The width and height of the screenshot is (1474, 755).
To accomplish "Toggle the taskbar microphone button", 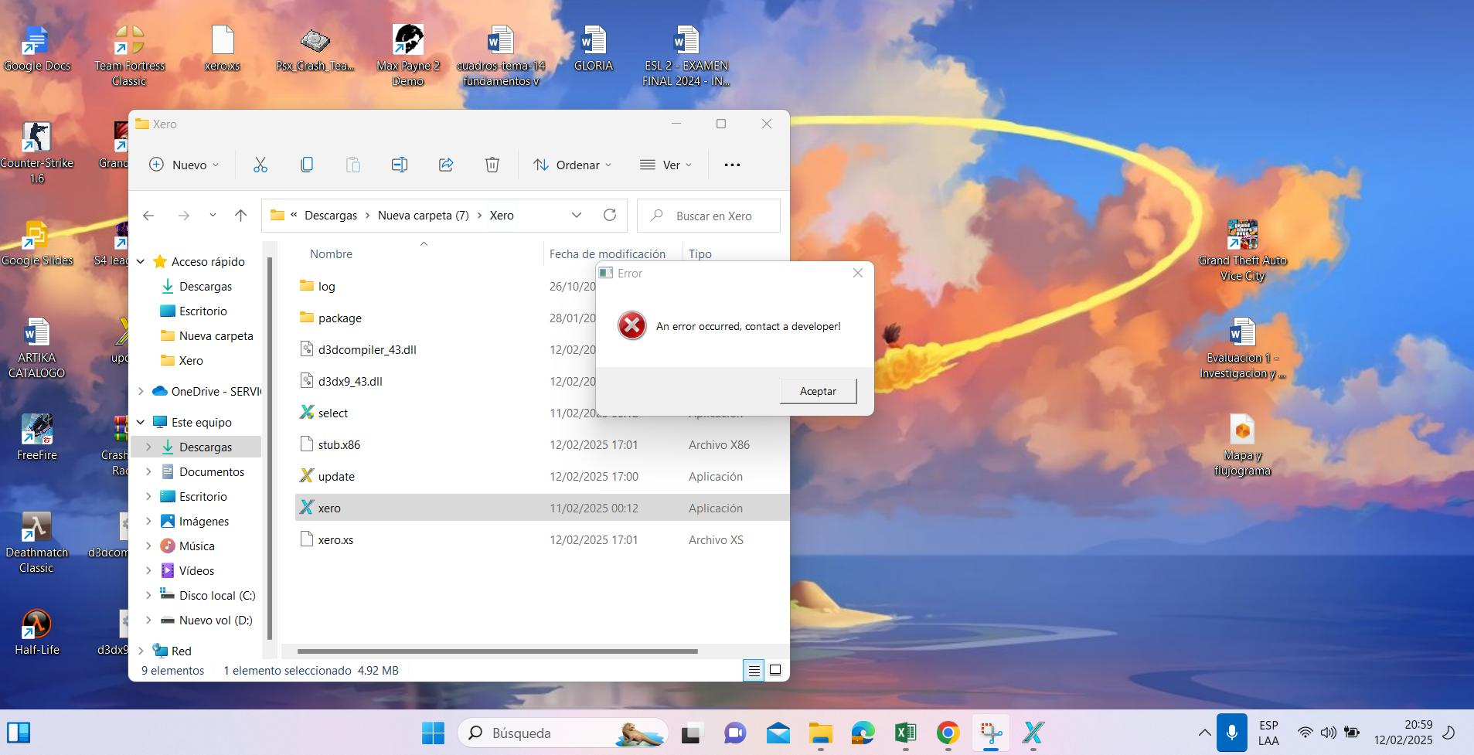I will point(1231,733).
